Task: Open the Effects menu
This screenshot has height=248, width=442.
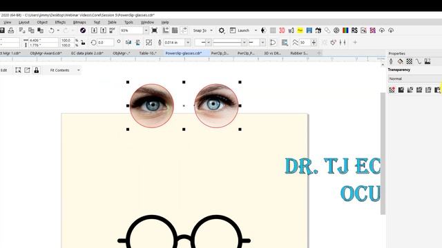Action: point(60,22)
